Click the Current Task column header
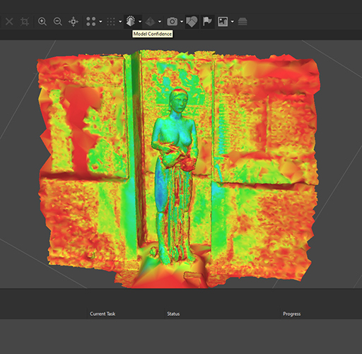The width and height of the screenshot is (362, 354). click(x=103, y=314)
